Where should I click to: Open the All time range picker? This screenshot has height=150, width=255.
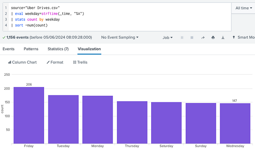coord(244,8)
